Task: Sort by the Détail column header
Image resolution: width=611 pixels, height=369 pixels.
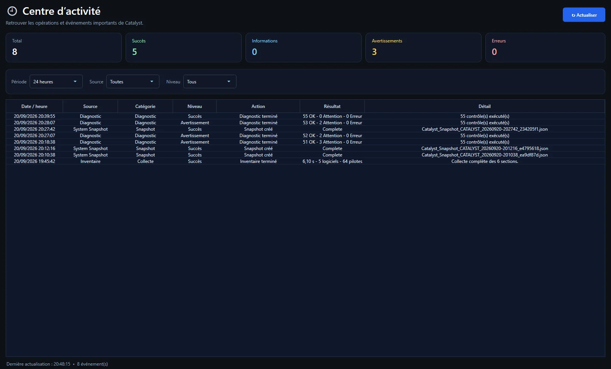Action: click(x=485, y=106)
